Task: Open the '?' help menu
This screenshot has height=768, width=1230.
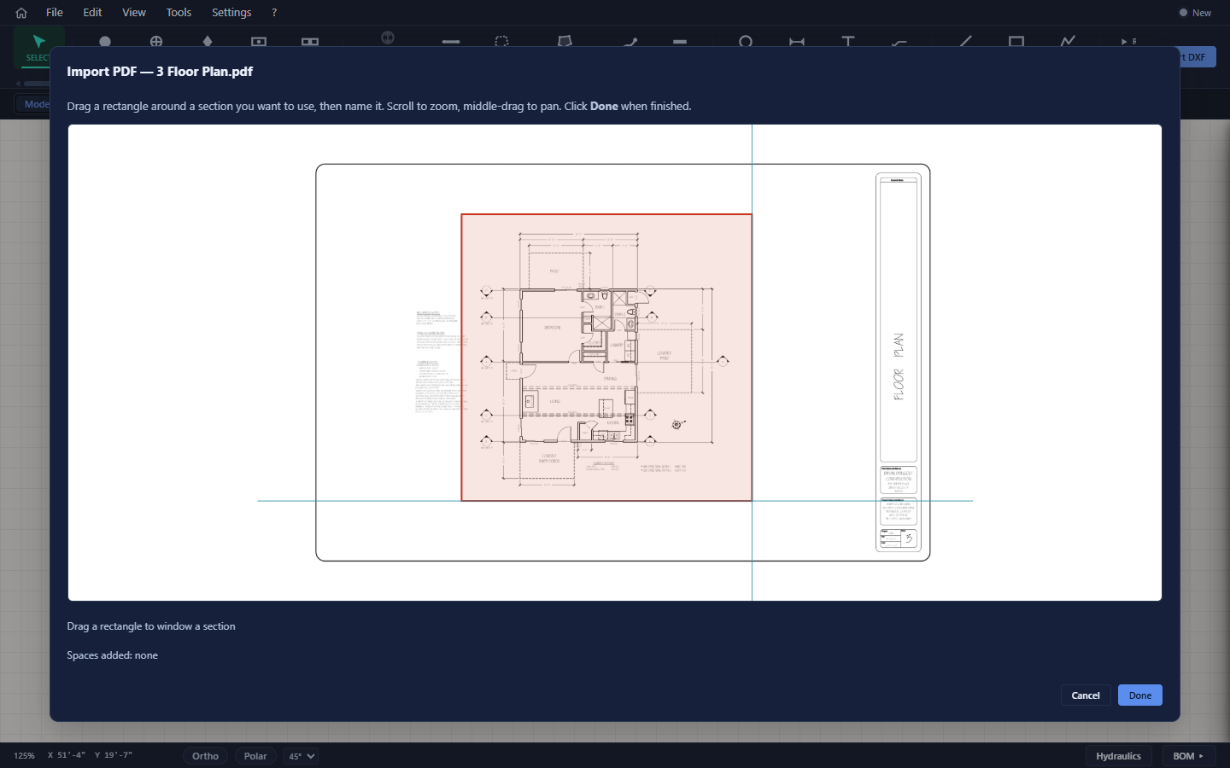Action: click(274, 13)
